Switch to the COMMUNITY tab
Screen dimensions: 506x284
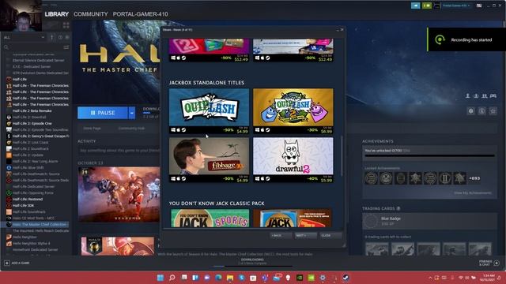pyautogui.click(x=91, y=14)
